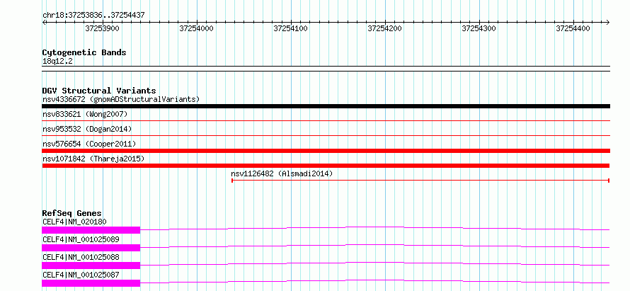Click ruler position 37254200

point(385,29)
